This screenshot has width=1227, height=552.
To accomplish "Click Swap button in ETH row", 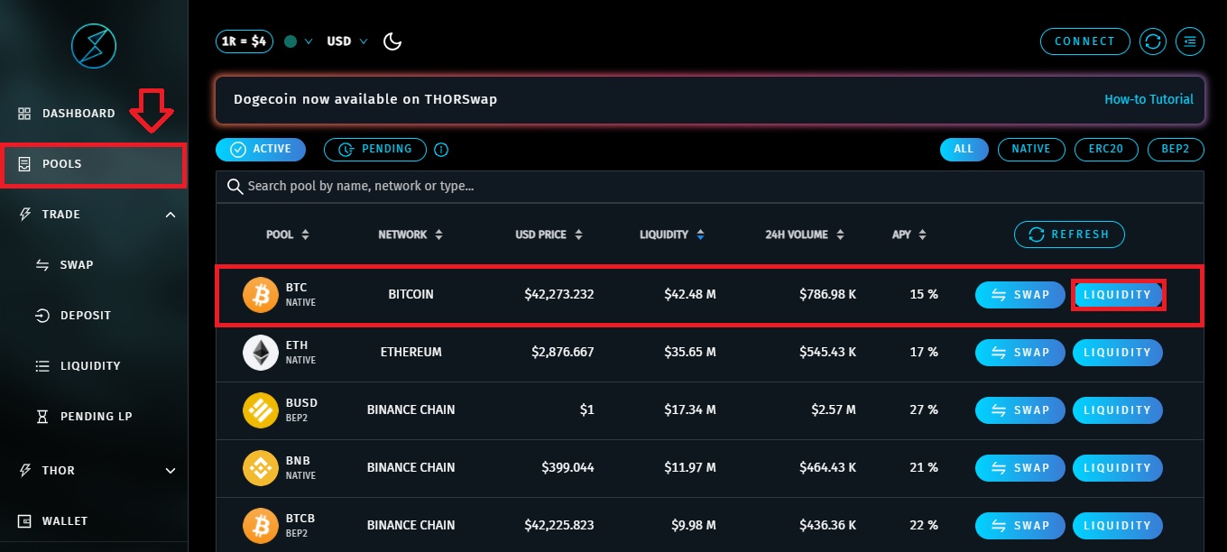I will [x=1019, y=353].
